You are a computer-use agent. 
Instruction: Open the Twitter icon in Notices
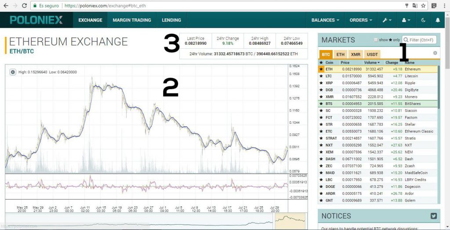[x=434, y=216]
